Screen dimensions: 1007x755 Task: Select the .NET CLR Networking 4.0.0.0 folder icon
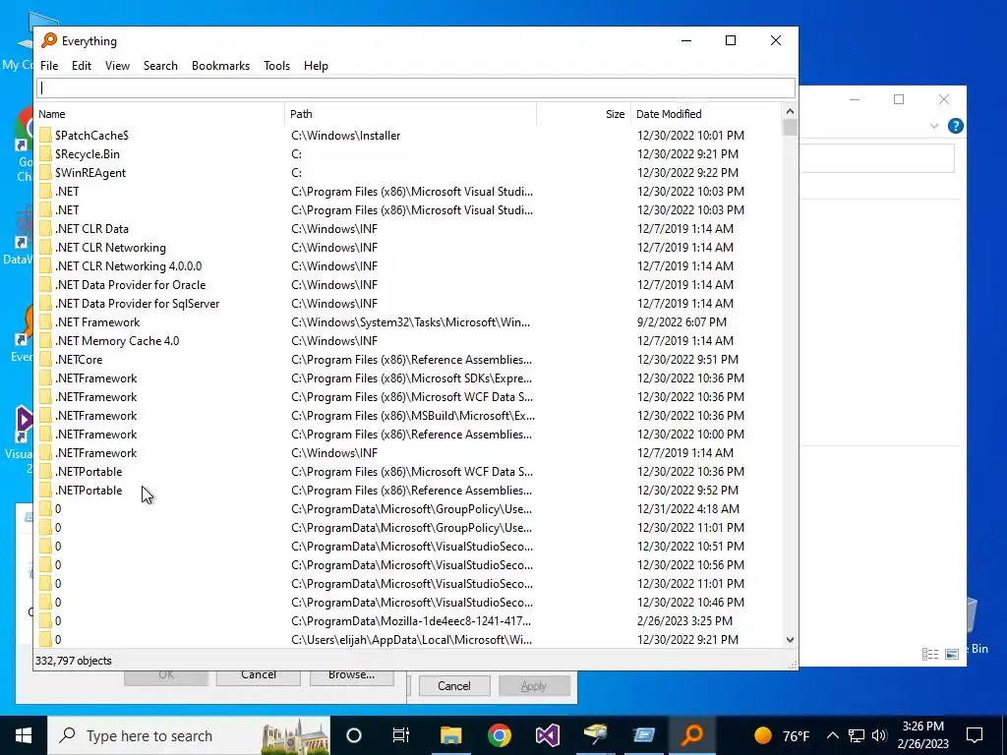pyautogui.click(x=45, y=265)
